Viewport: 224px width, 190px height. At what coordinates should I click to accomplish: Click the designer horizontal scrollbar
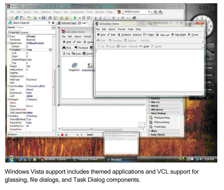92,129
